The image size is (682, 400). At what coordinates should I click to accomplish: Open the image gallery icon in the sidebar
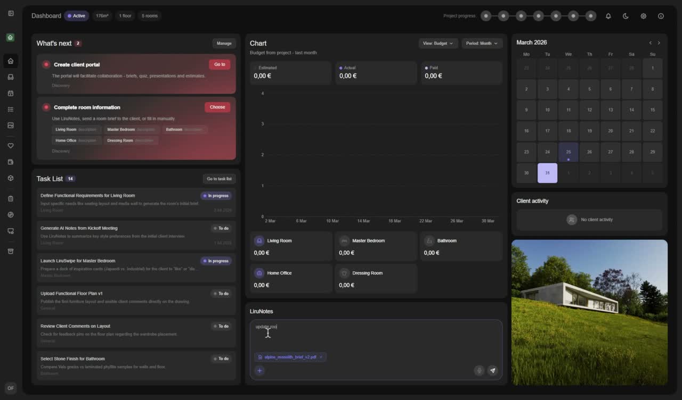(x=10, y=126)
